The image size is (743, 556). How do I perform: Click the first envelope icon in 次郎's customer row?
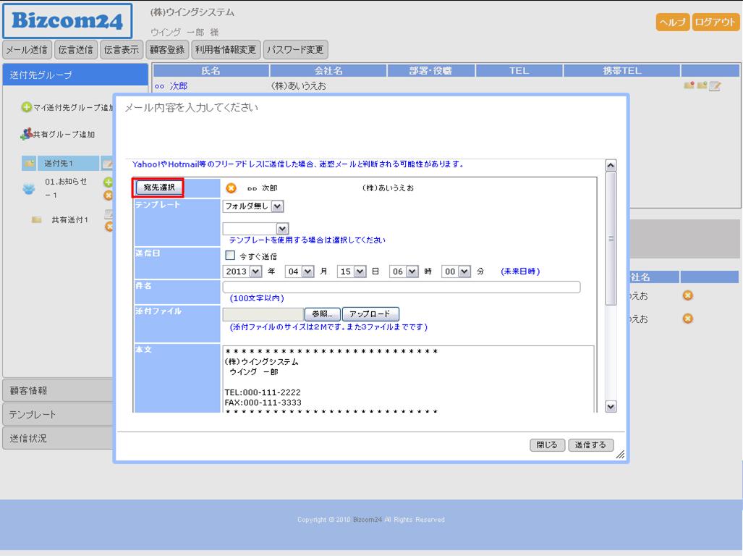(x=689, y=86)
